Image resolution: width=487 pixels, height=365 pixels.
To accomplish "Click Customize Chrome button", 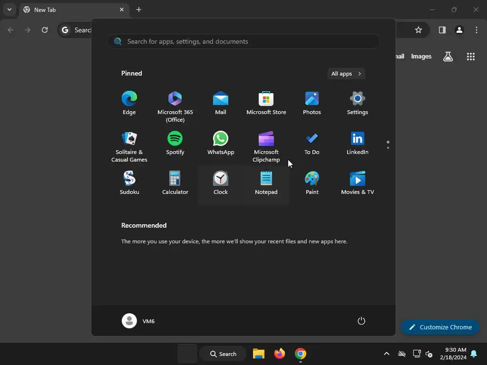I will click(440, 327).
